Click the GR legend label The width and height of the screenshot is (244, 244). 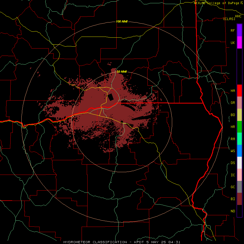[233, 103]
